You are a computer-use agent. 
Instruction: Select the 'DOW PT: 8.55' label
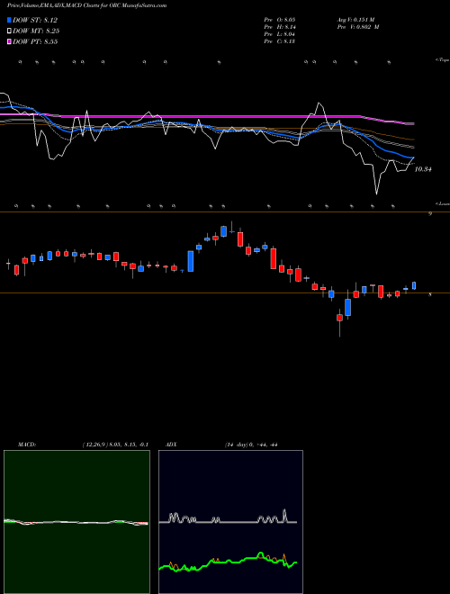tap(35, 41)
